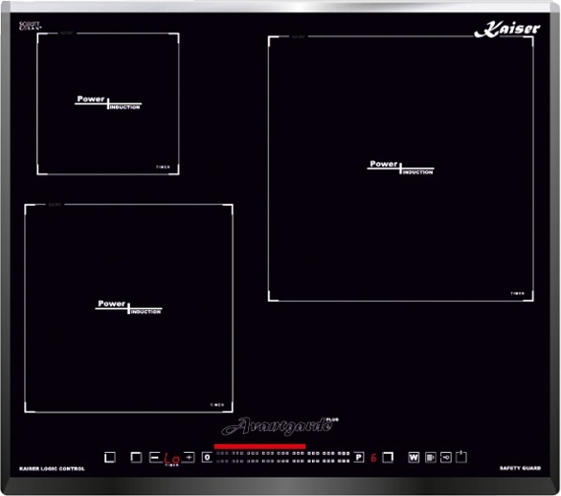
Task: Click the Kaiser Logic Control label
Action: pos(52,469)
